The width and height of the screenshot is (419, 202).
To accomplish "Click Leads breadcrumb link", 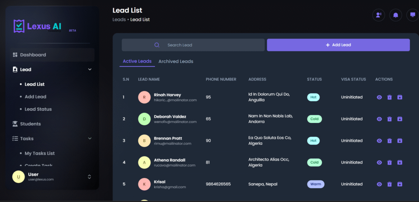I will tap(119, 20).
